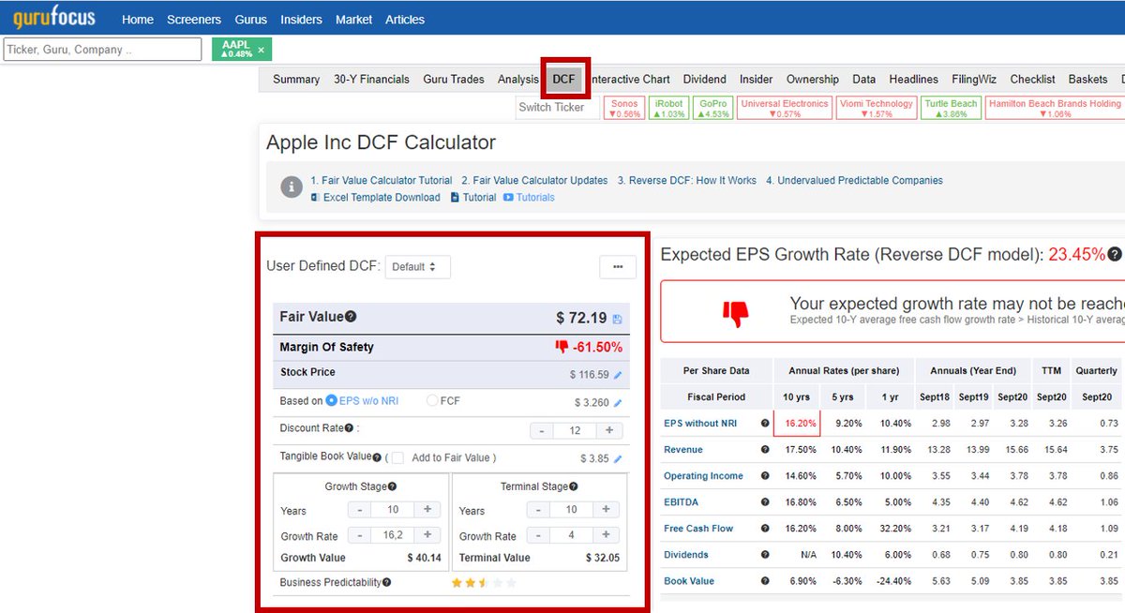Open Fair Value help icon
This screenshot has width=1125, height=613.
(x=351, y=317)
